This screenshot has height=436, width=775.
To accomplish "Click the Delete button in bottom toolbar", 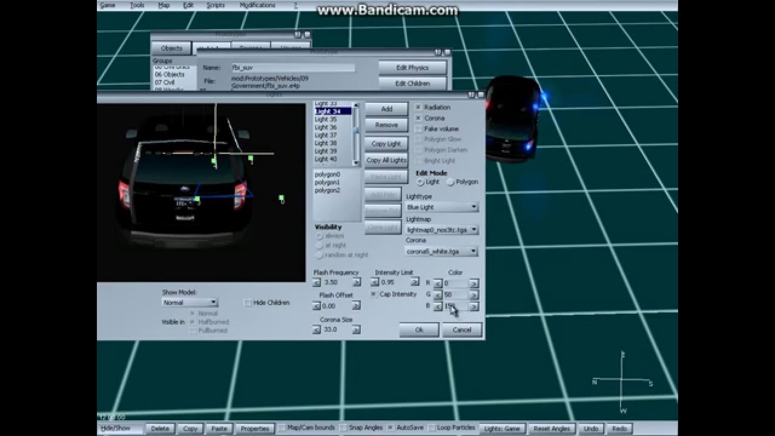I will (160, 428).
